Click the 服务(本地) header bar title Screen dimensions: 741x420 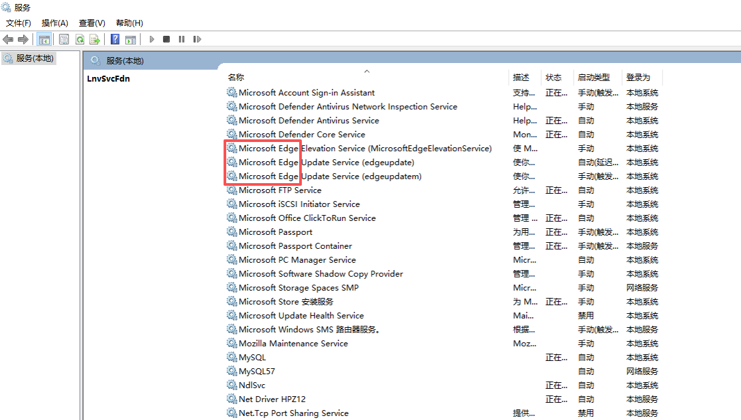click(x=125, y=60)
